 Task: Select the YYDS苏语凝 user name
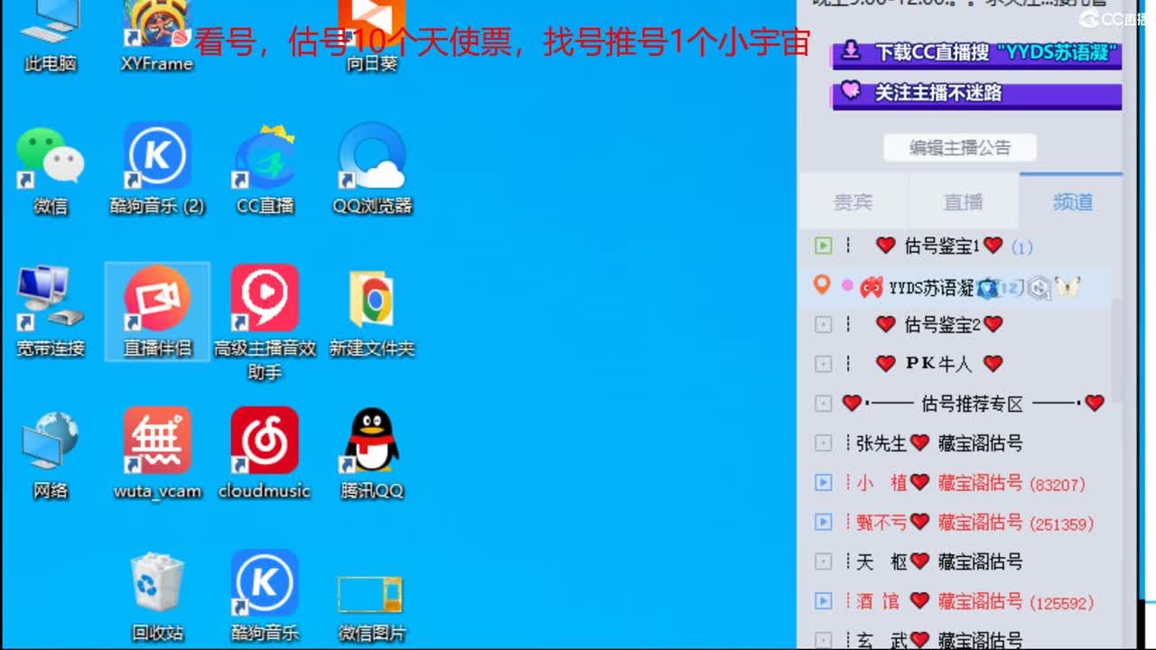point(931,288)
